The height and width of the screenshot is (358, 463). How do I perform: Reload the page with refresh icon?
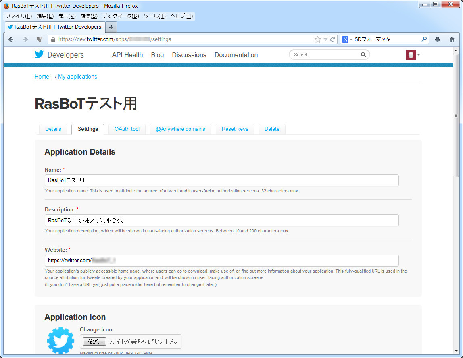pos(332,39)
